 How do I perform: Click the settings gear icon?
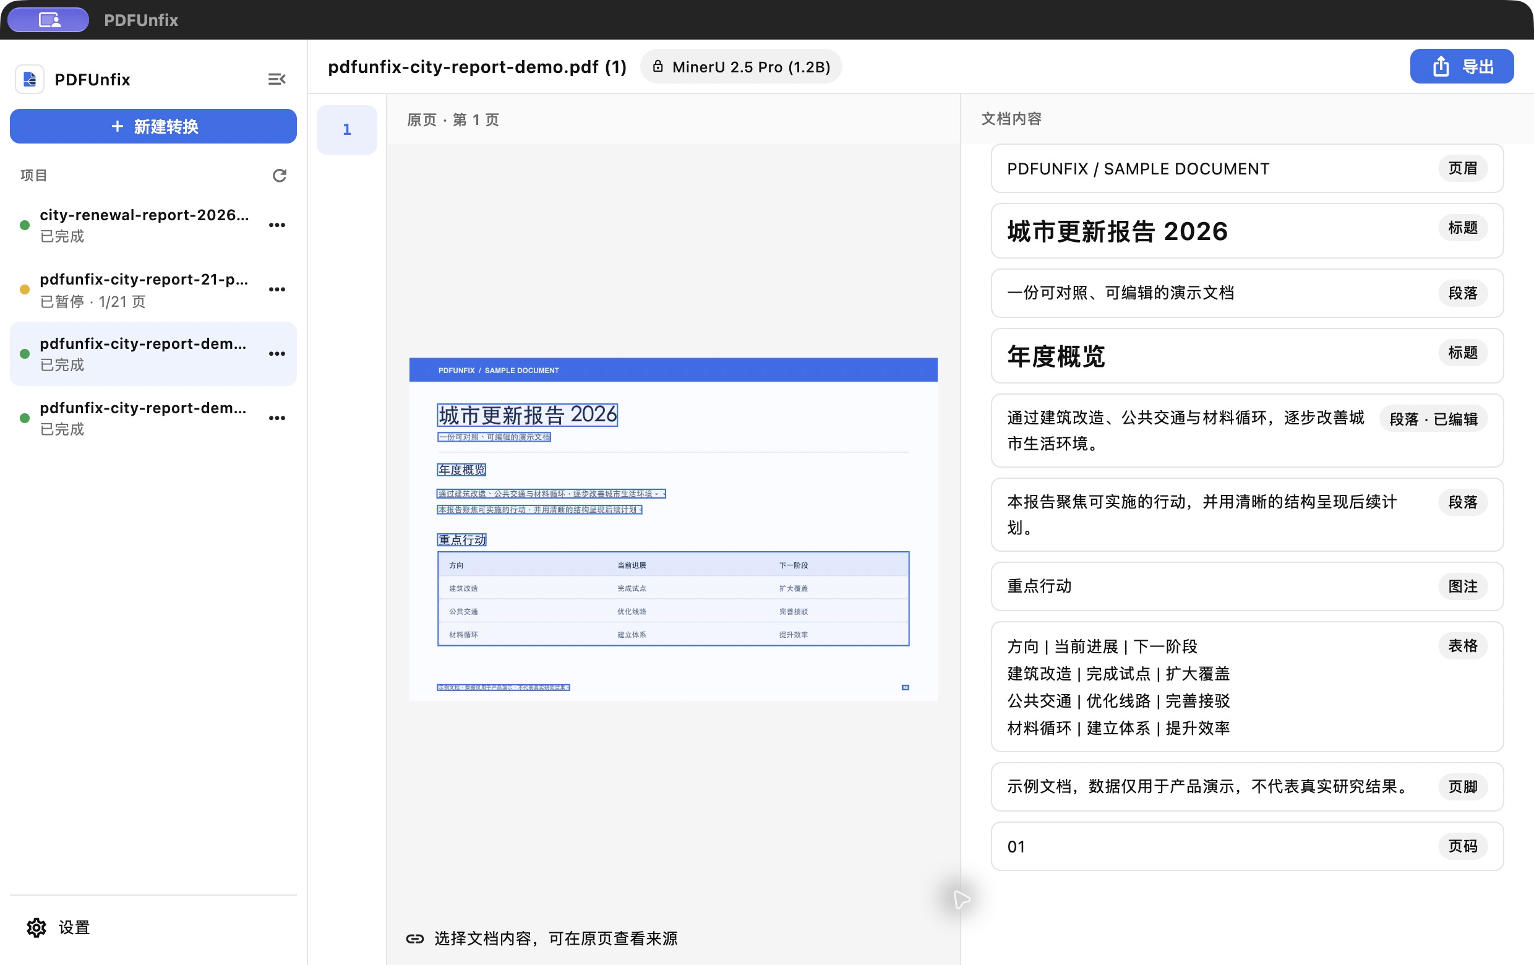[36, 927]
